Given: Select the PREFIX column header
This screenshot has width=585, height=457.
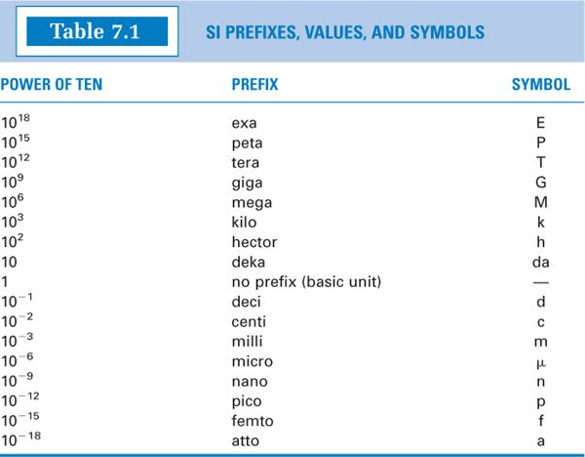Looking at the screenshot, I should pyautogui.click(x=254, y=85).
